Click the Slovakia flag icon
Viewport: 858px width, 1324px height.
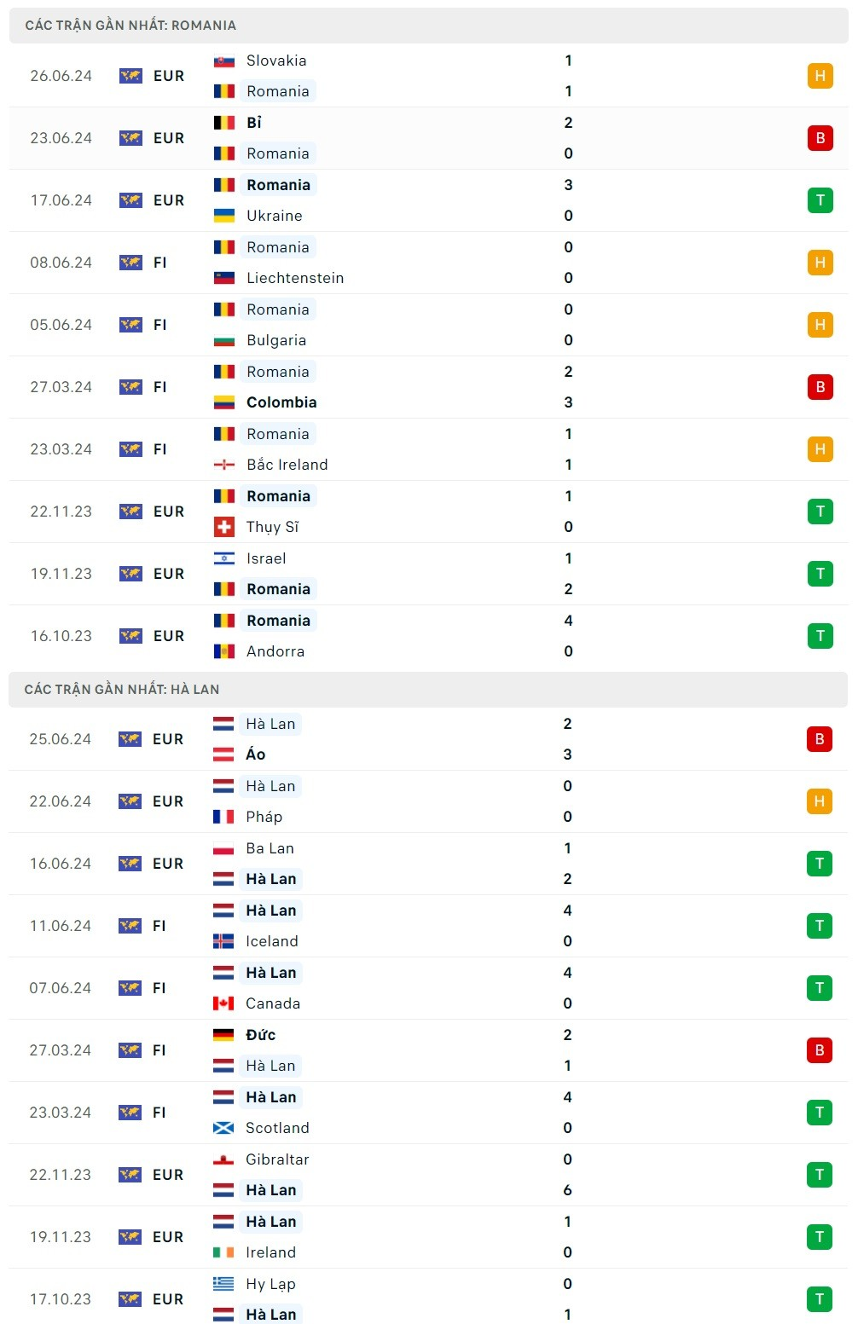point(224,61)
